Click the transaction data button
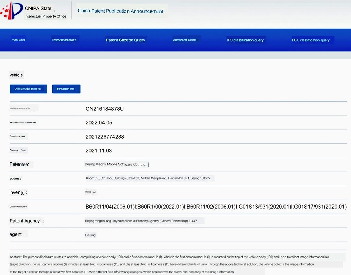 coord(66,89)
